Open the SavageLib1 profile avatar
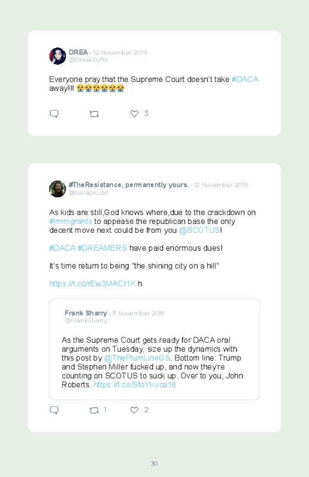 tap(58, 189)
